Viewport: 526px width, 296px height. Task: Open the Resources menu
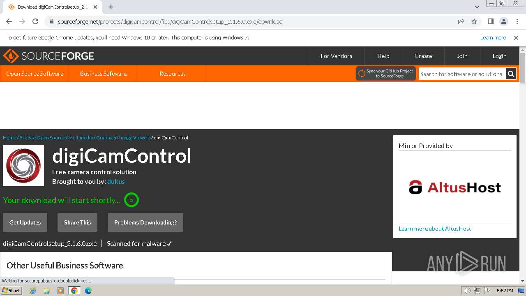point(173,74)
